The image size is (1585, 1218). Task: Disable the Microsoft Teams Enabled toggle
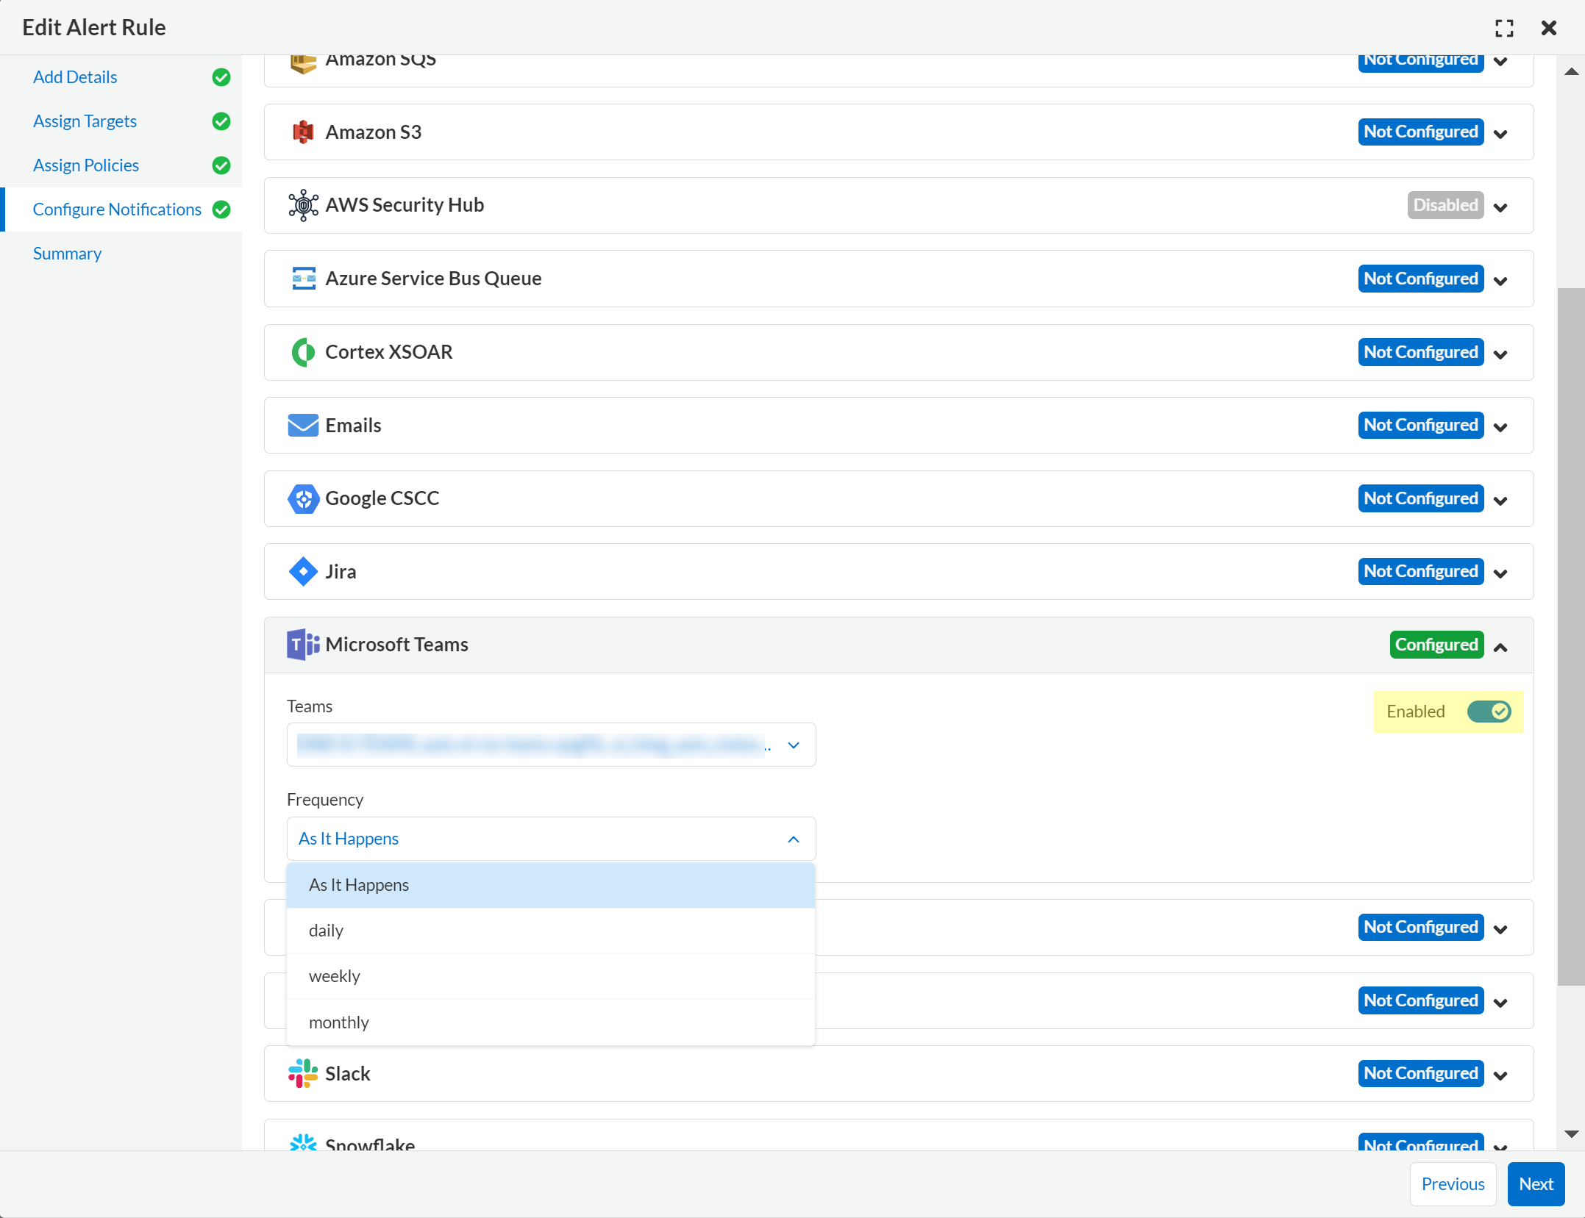point(1489,712)
